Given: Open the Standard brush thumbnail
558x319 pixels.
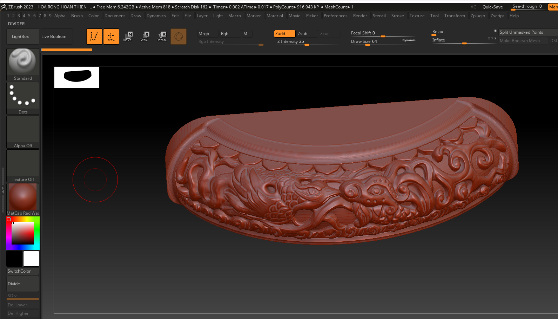Looking at the screenshot, I should click(23, 64).
